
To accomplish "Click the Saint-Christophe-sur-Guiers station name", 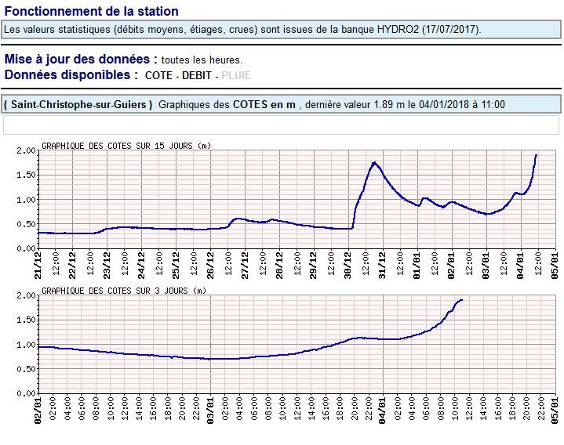I will (x=78, y=105).
